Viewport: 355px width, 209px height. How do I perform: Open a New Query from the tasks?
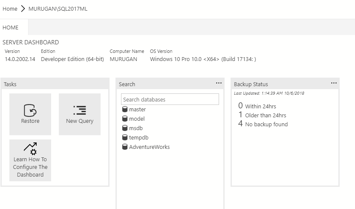pyautogui.click(x=80, y=114)
